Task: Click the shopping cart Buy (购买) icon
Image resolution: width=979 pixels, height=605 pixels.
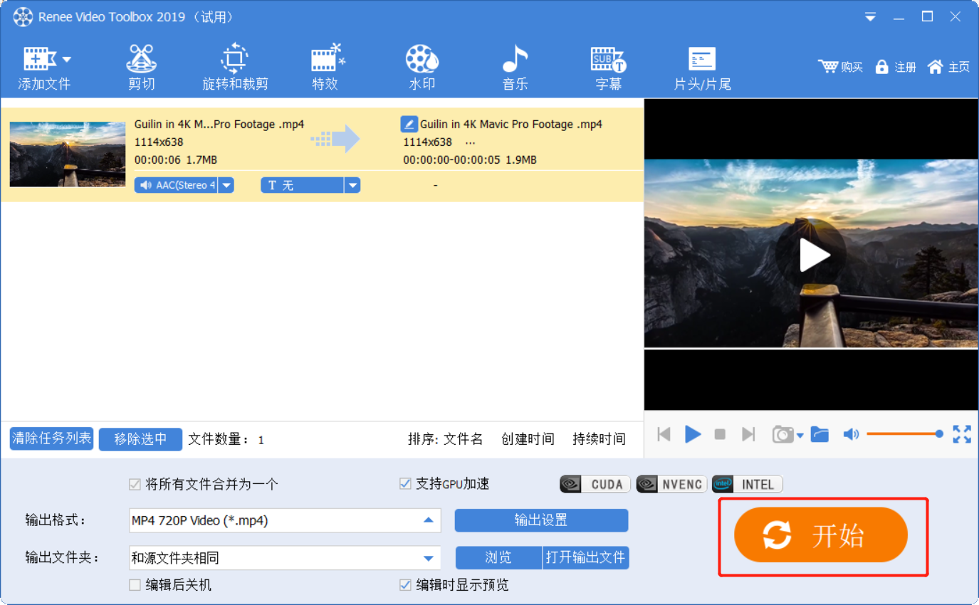Action: click(840, 67)
